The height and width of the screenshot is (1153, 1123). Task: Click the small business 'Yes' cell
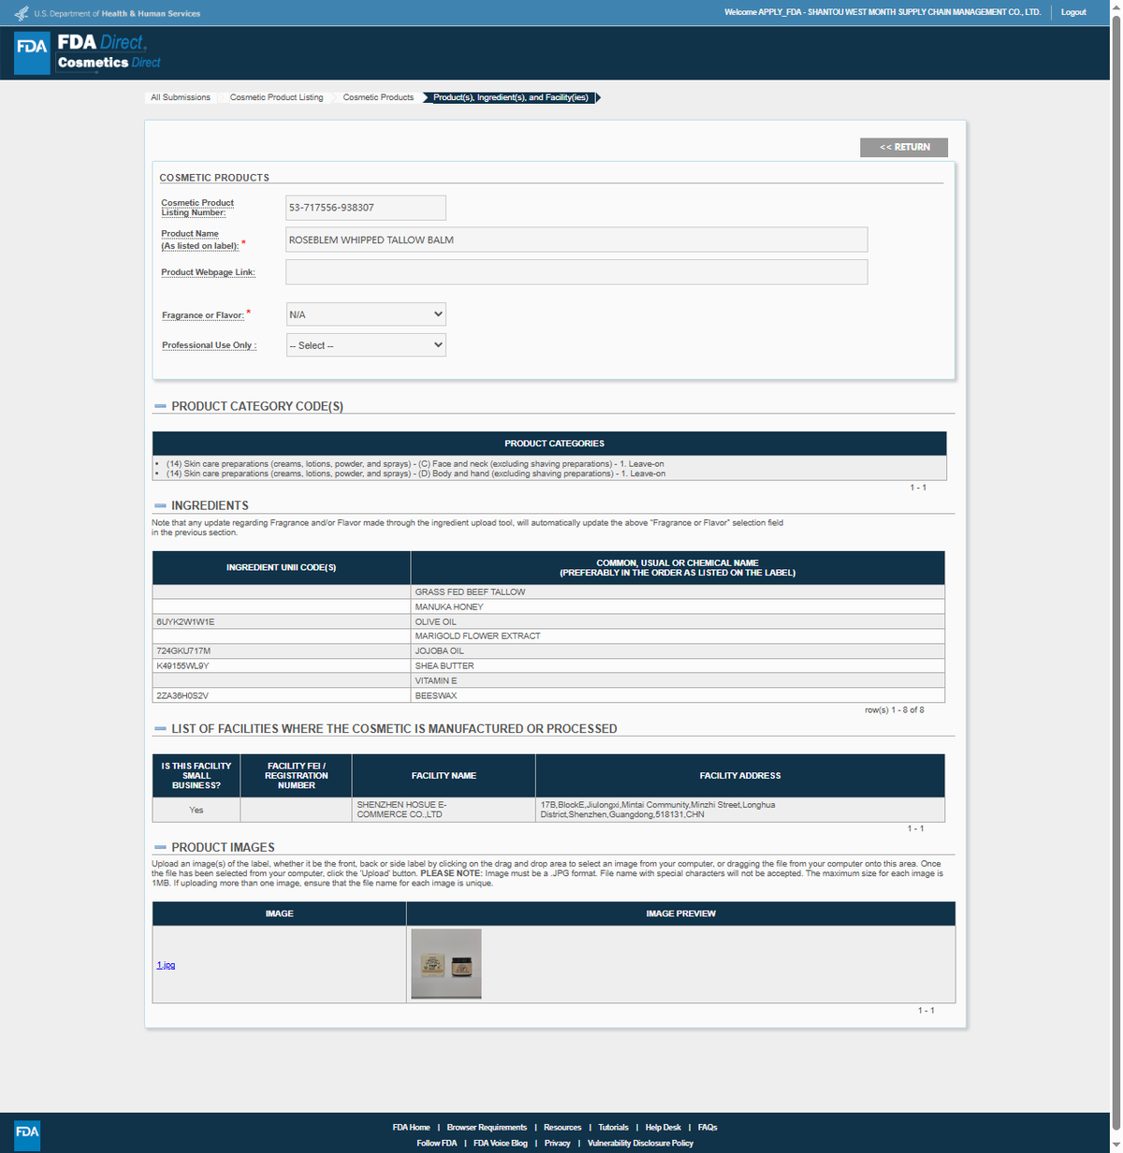click(197, 810)
